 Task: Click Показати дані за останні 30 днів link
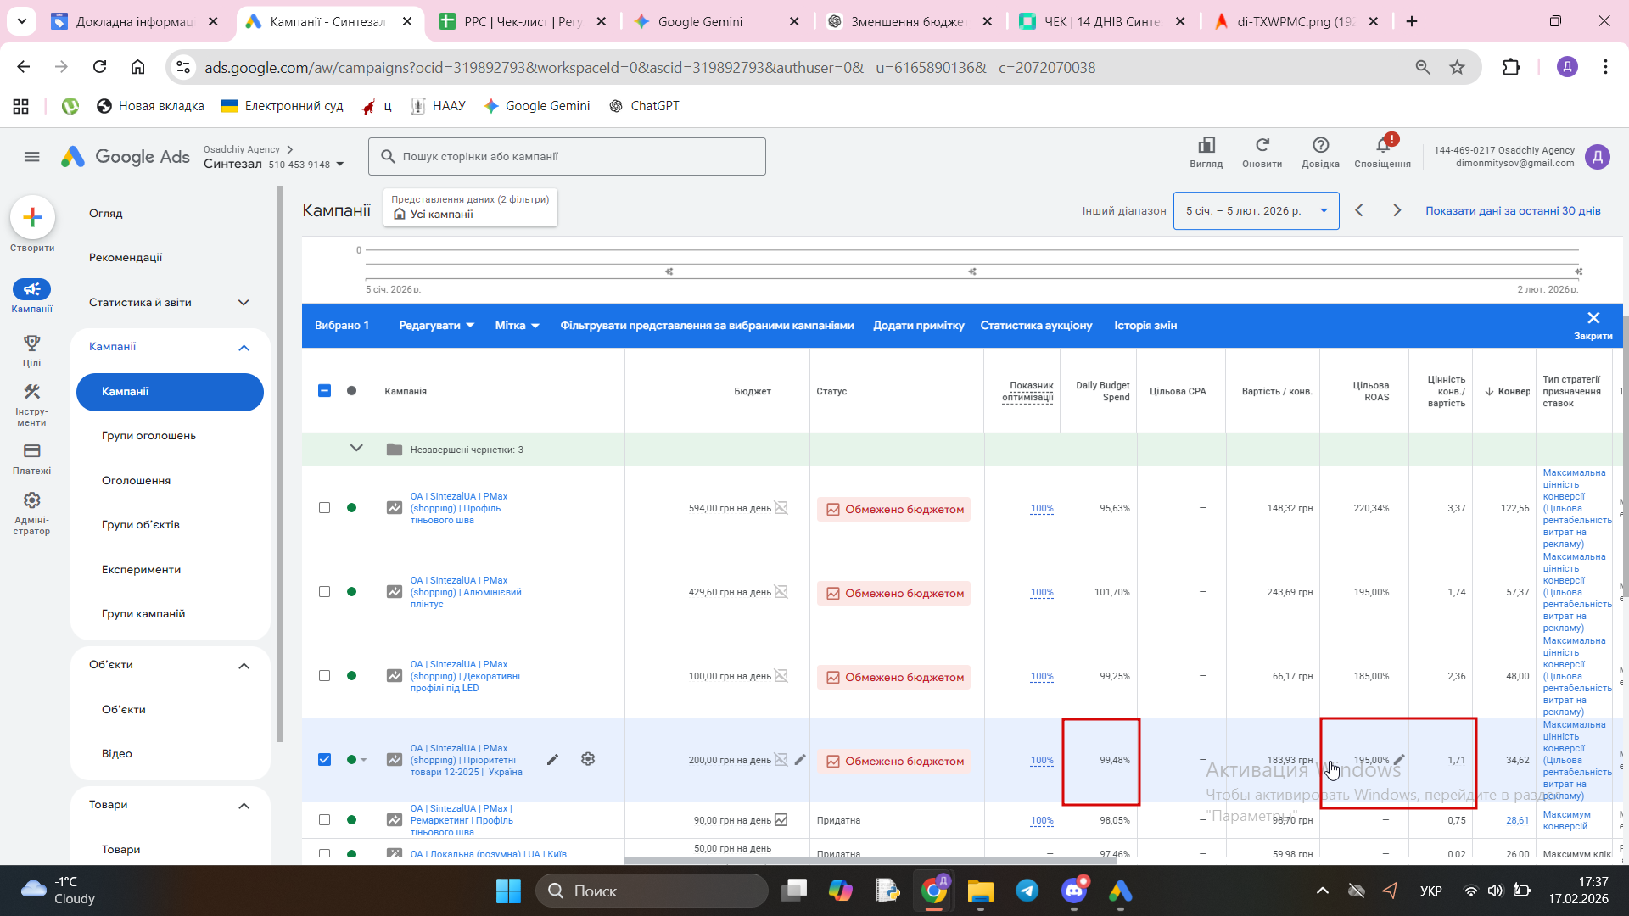coord(1513,211)
